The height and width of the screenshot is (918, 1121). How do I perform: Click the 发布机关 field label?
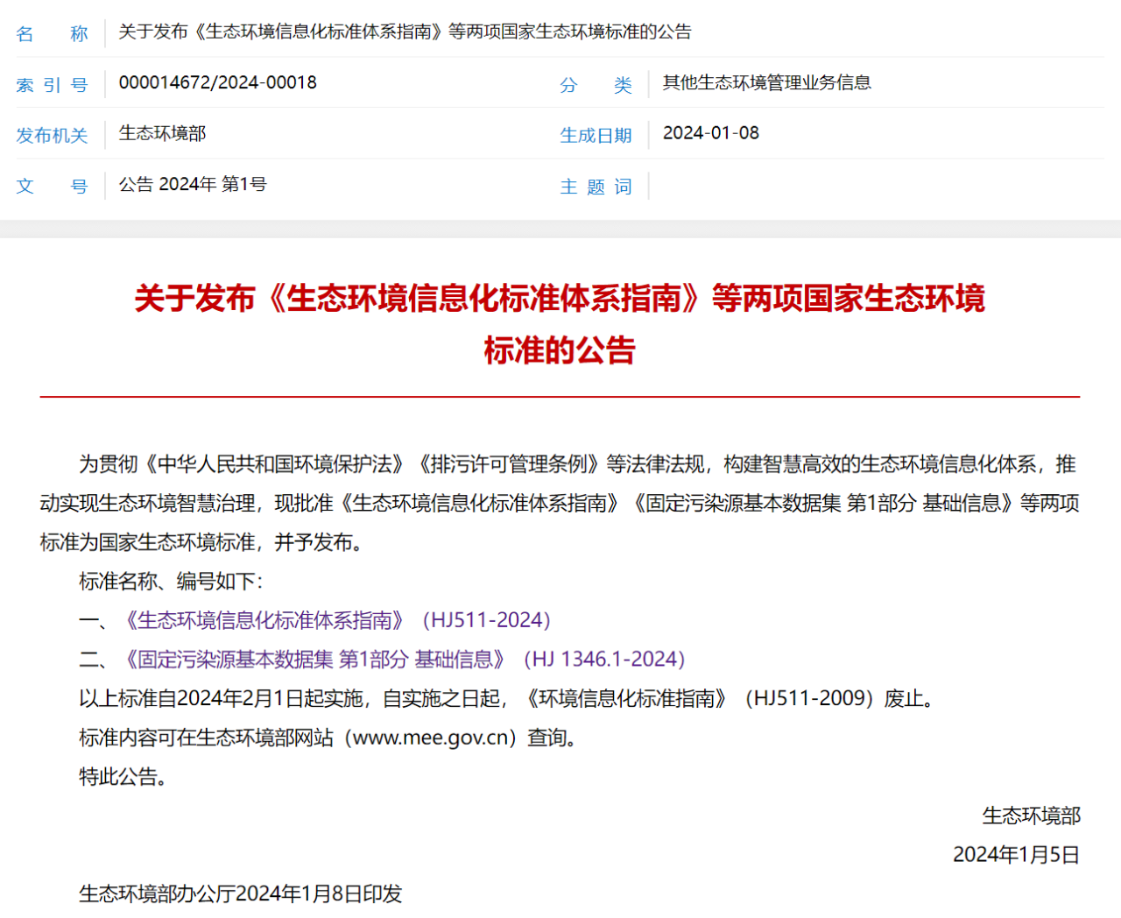click(52, 135)
